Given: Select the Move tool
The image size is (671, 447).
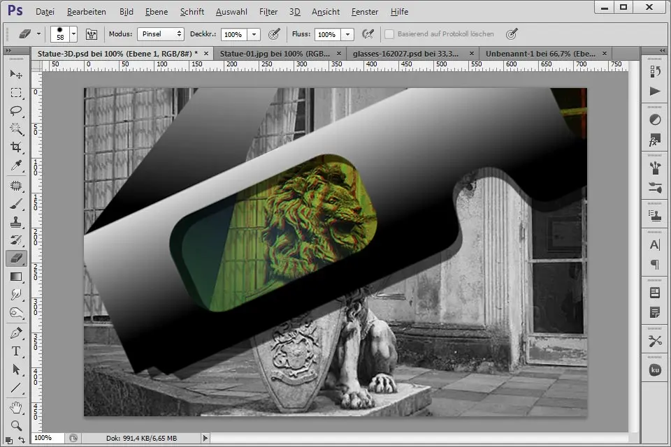Looking at the screenshot, I should pyautogui.click(x=15, y=74).
